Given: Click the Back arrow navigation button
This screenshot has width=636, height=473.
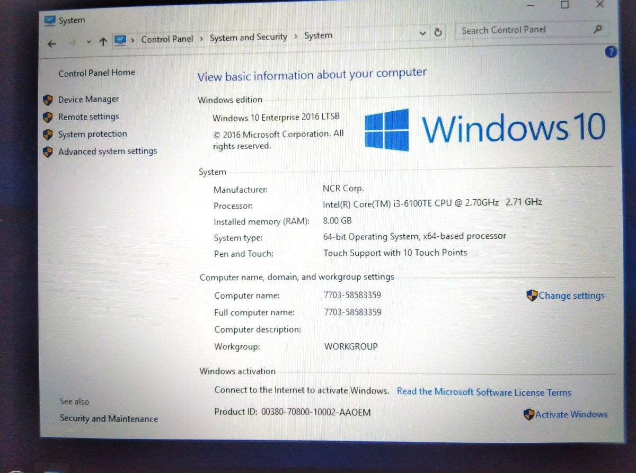Looking at the screenshot, I should [x=51, y=43].
